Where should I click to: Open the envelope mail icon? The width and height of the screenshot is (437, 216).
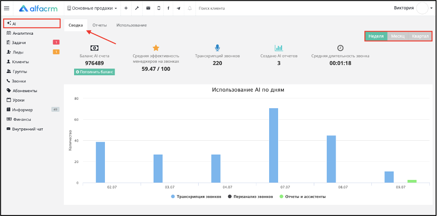pyautogui.click(x=148, y=8)
